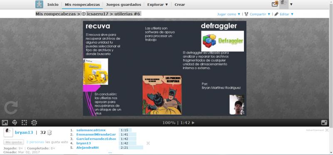Open the Editar dropdown menu
The image size is (333, 155).
284,14
